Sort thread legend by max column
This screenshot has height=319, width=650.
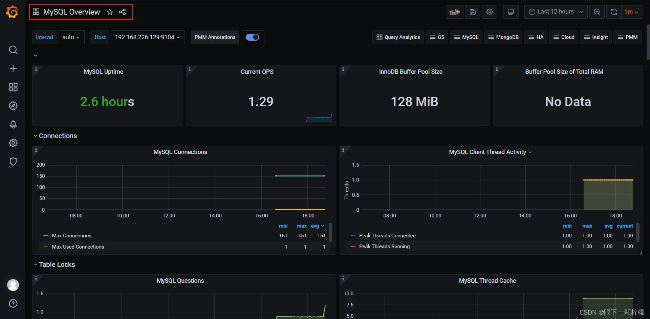[x=587, y=226]
